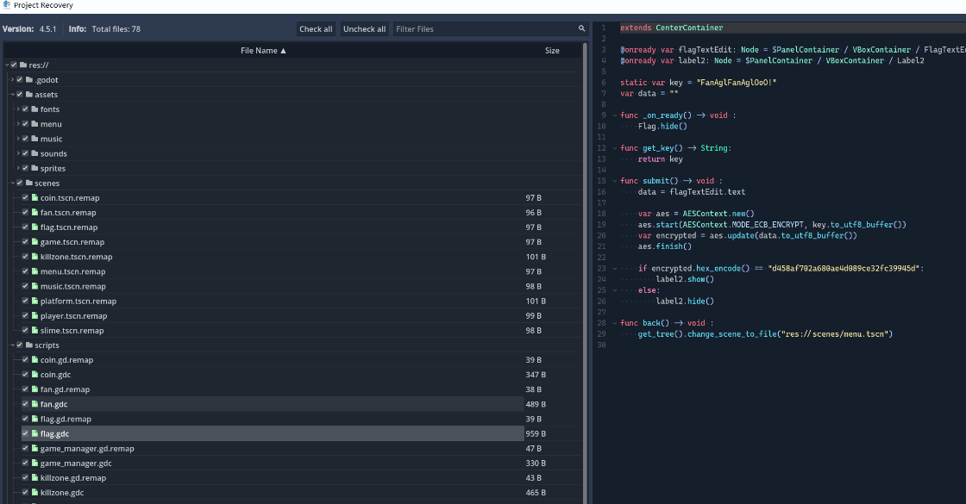The width and height of the screenshot is (966, 504).
Task: Click the coin.tscn.remap file icon
Action: [x=34, y=198]
